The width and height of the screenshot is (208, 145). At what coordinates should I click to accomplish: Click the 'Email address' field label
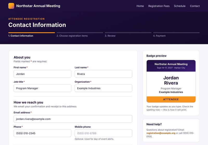[22, 113]
